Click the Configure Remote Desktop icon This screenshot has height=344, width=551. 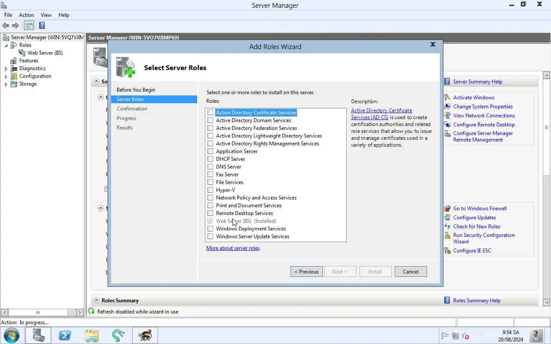tap(447, 125)
